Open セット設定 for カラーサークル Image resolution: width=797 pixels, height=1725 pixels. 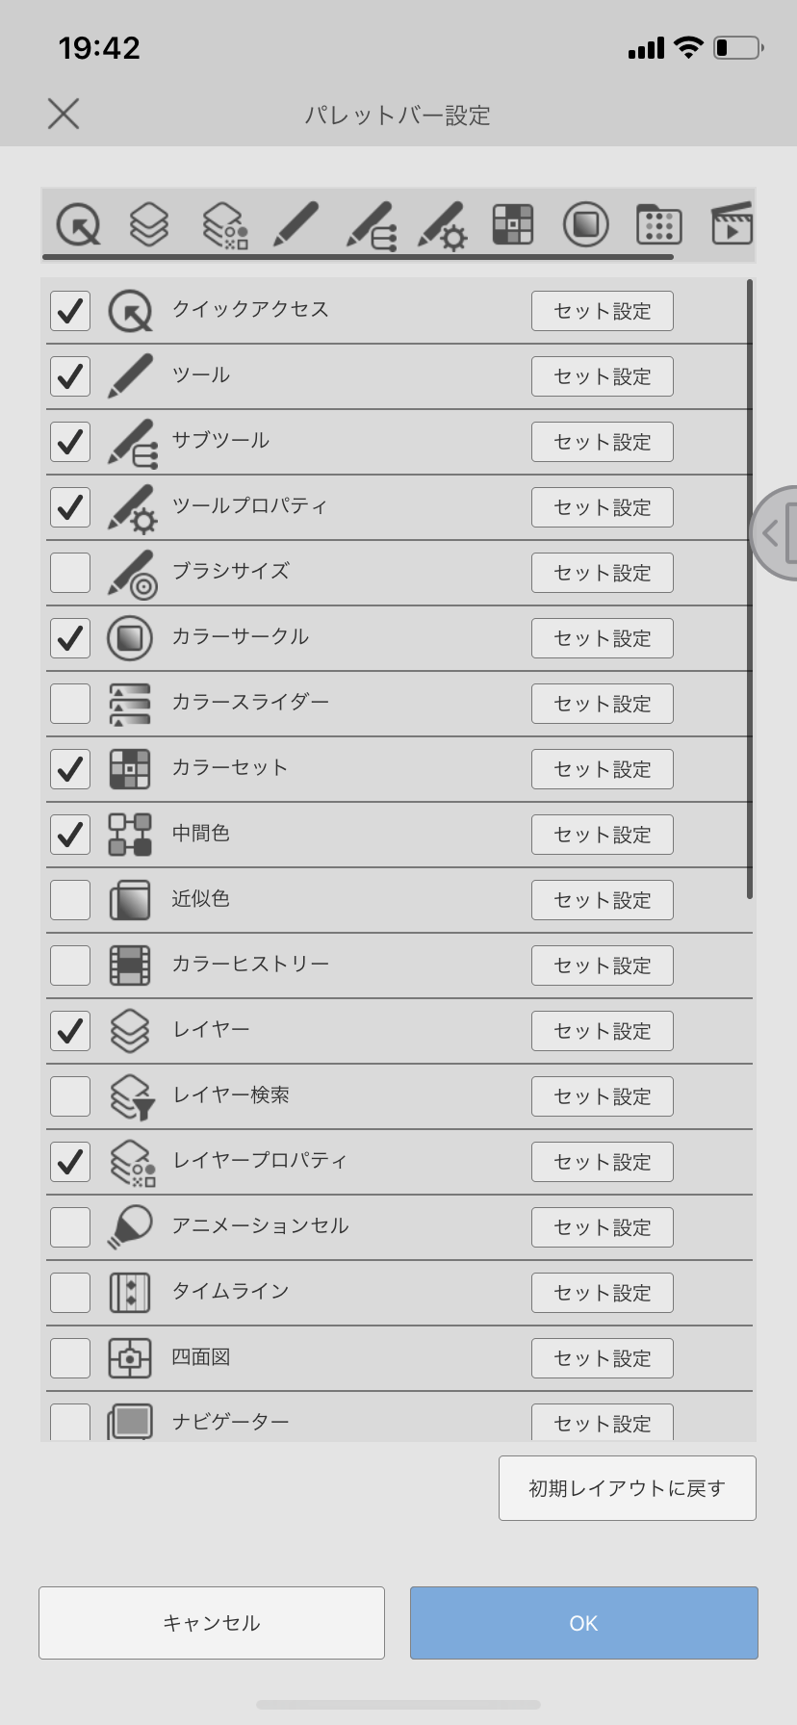coord(602,637)
